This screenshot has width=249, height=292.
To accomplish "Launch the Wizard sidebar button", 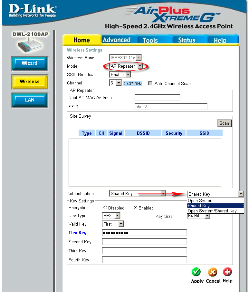I will [x=30, y=63].
